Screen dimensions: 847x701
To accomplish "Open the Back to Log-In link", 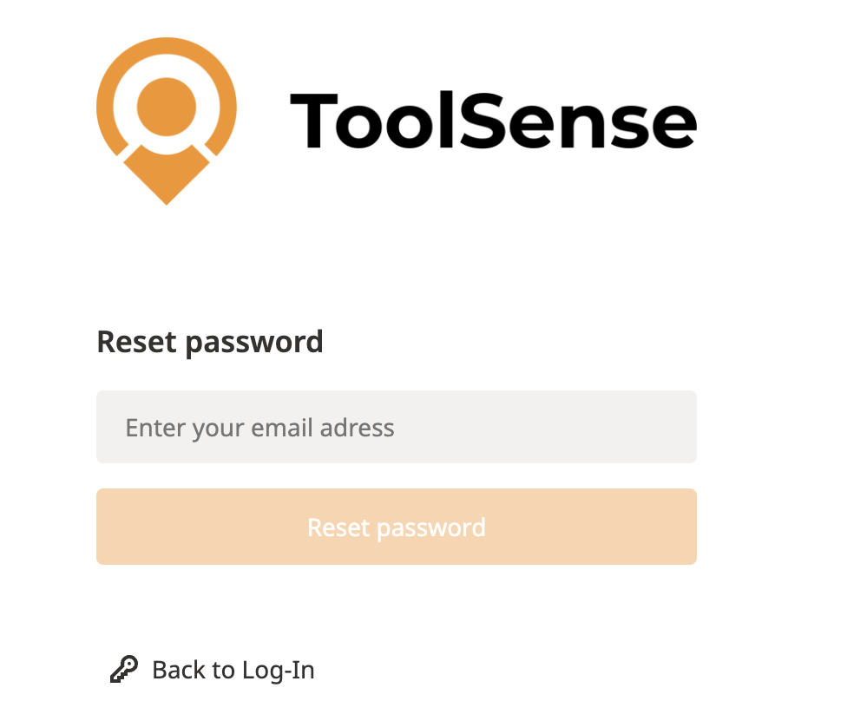I will click(x=233, y=670).
